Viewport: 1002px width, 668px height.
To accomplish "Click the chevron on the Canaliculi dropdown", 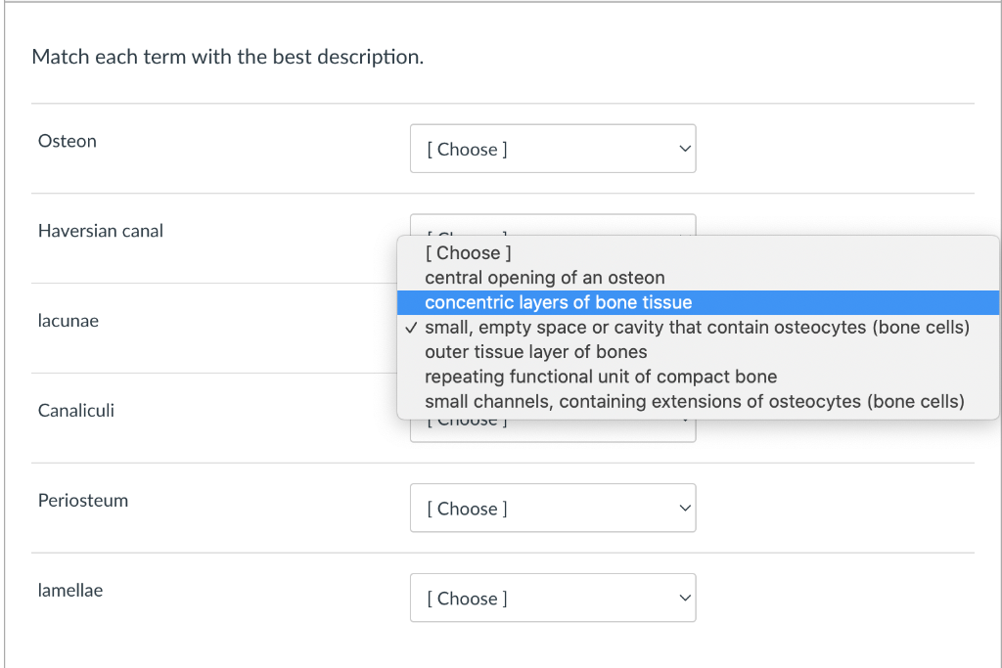I will 685,419.
